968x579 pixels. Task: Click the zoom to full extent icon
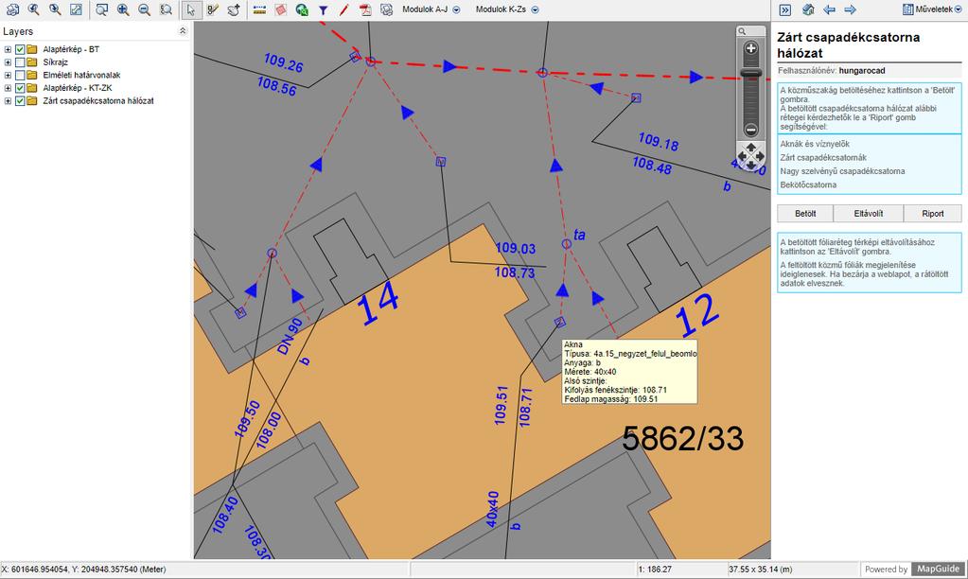[76, 9]
